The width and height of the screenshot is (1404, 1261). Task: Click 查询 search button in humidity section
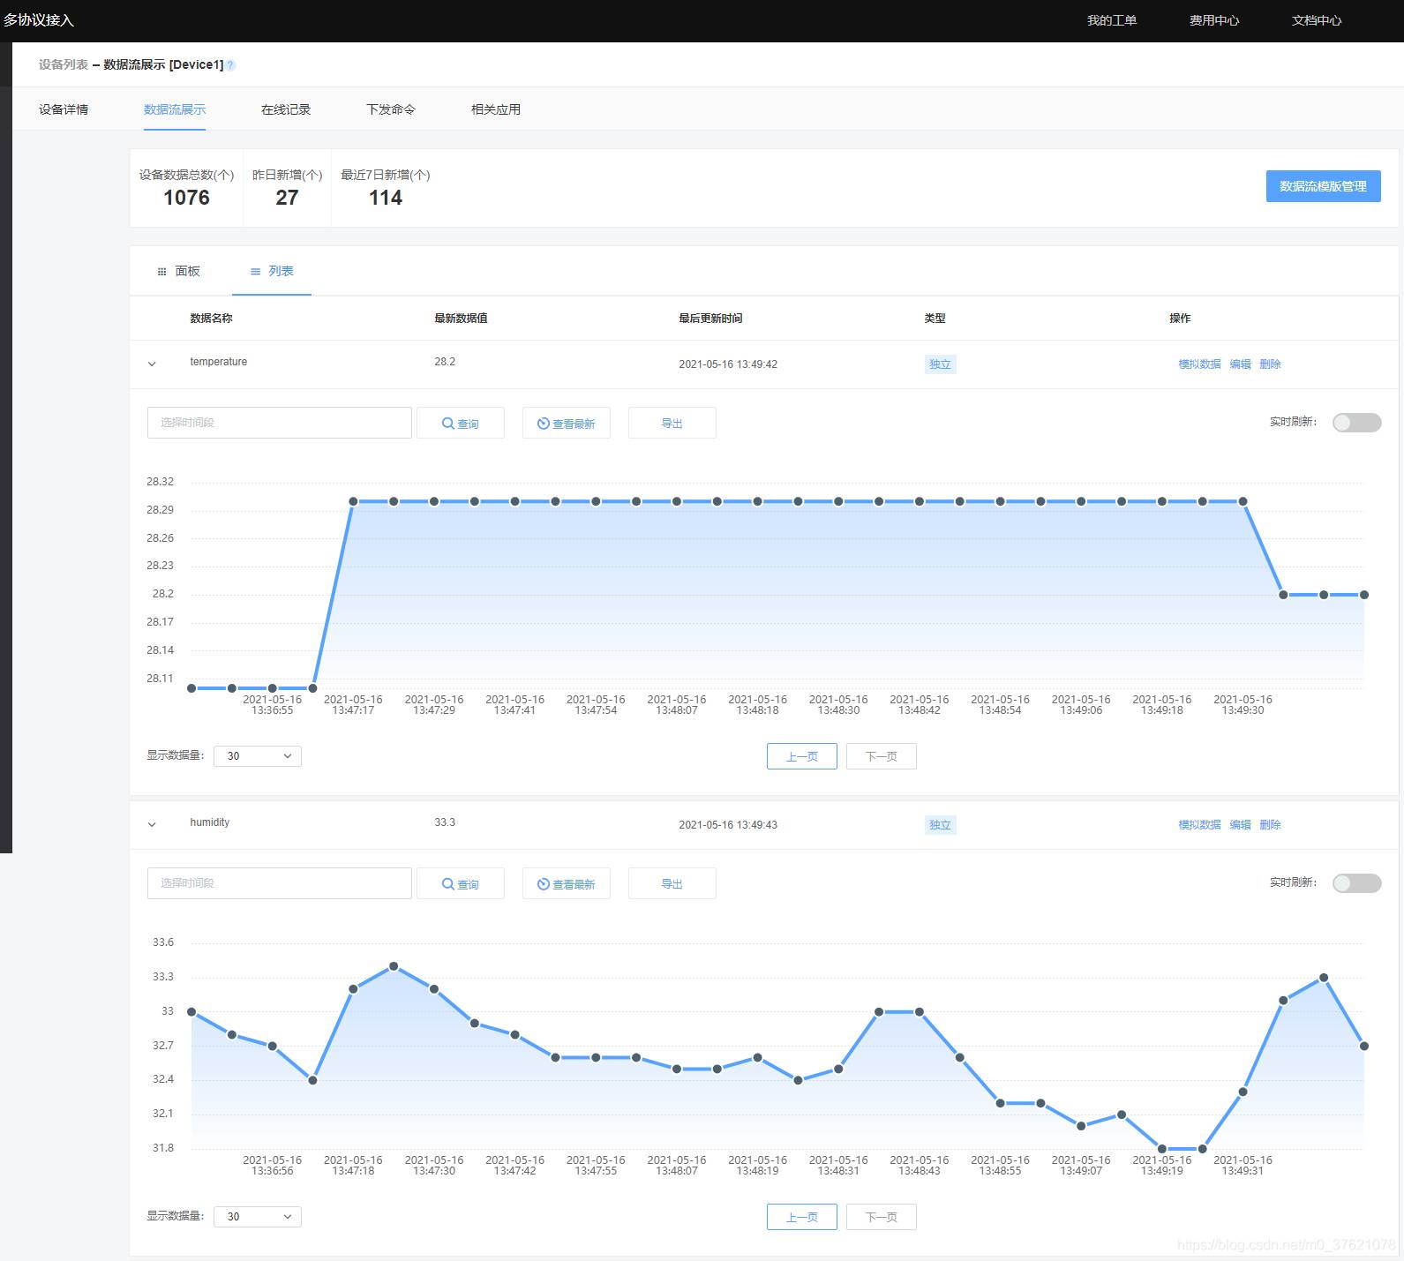tap(461, 884)
